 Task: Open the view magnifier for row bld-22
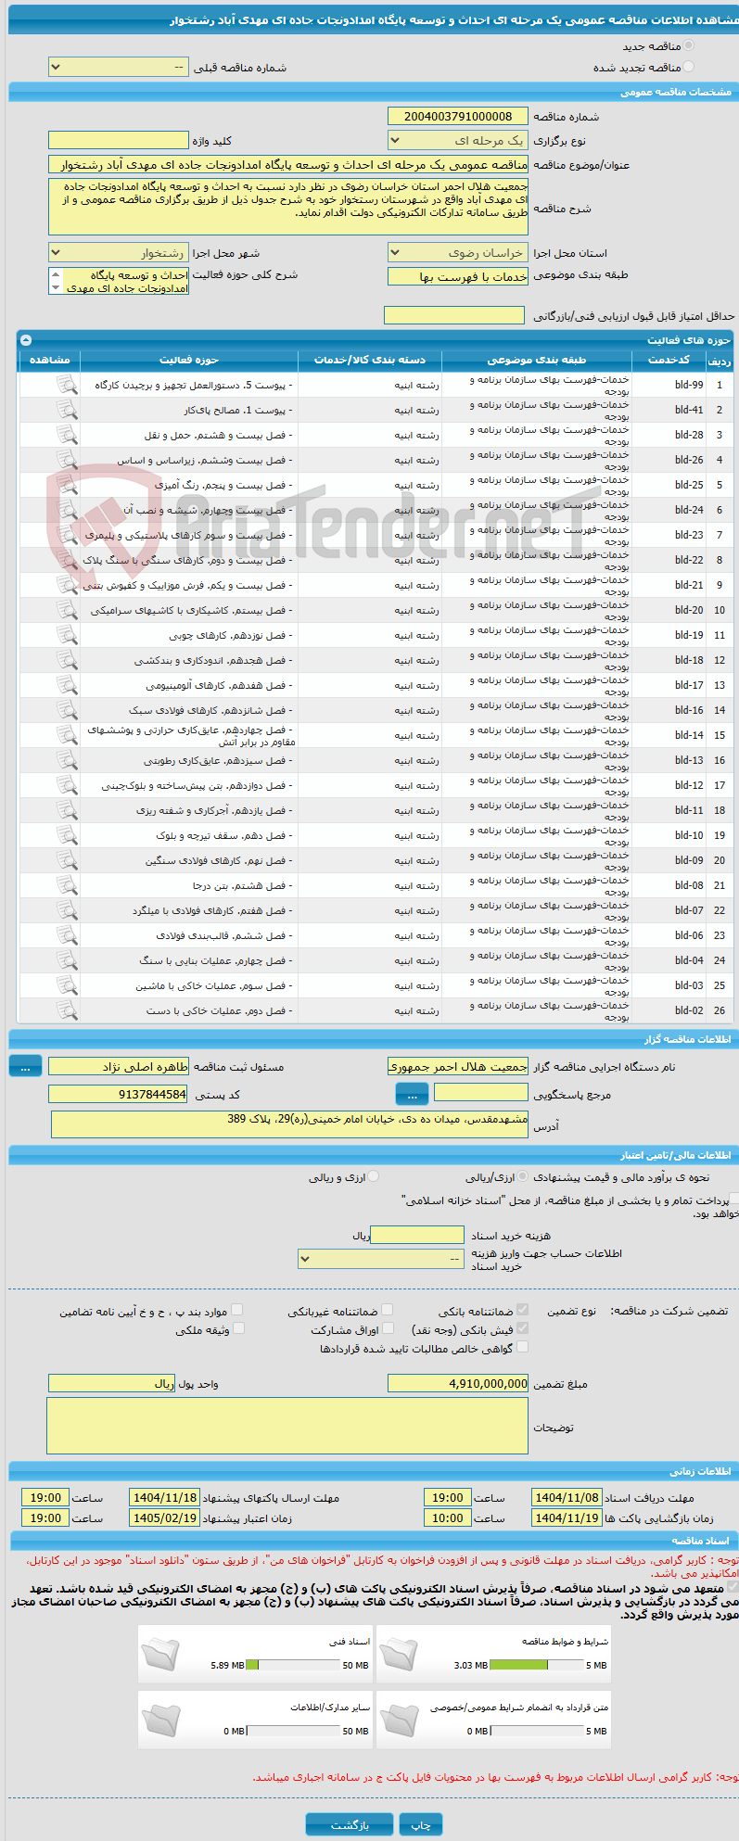pos(67,560)
